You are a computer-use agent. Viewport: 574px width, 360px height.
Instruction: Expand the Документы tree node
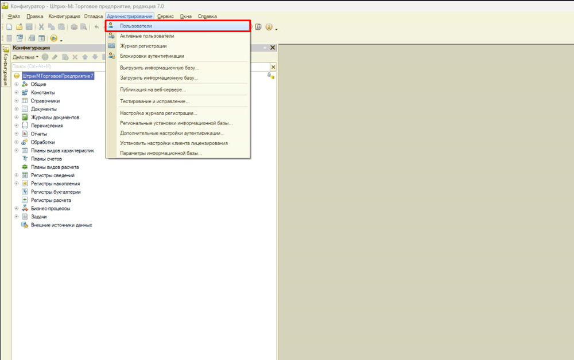[x=17, y=109]
